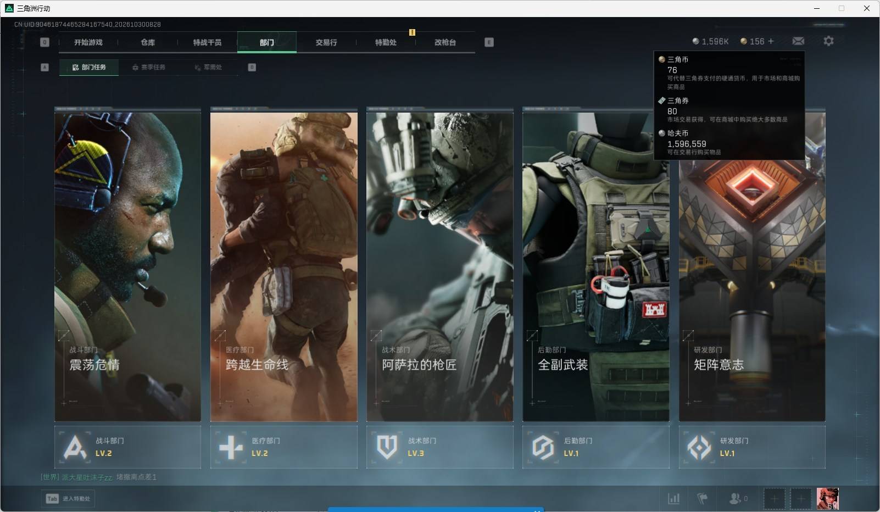This screenshot has width=880, height=512.
Task: Click the 战术部门 shield icon
Action: (387, 447)
